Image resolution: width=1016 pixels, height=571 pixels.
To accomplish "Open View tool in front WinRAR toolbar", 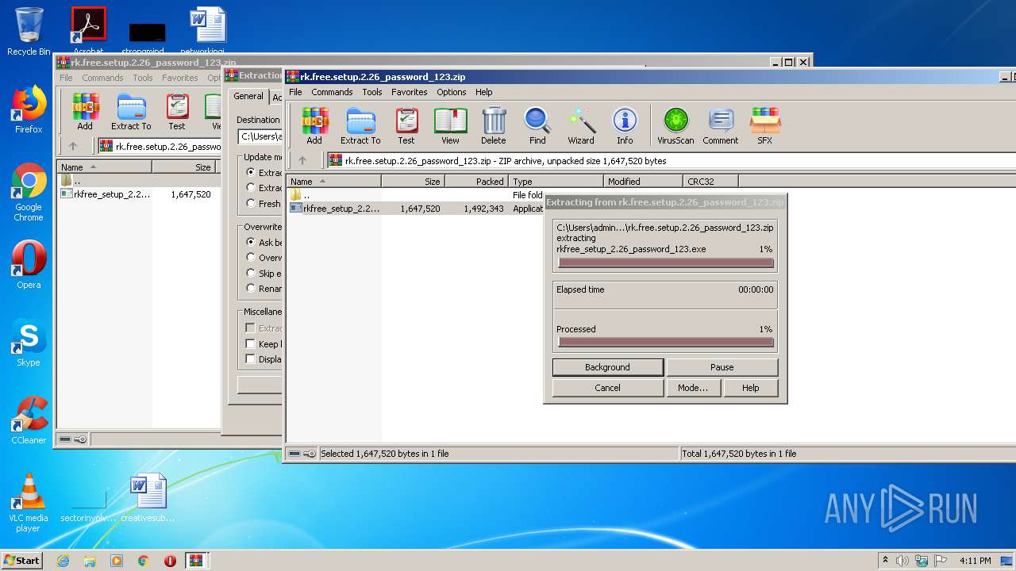I will (450, 126).
